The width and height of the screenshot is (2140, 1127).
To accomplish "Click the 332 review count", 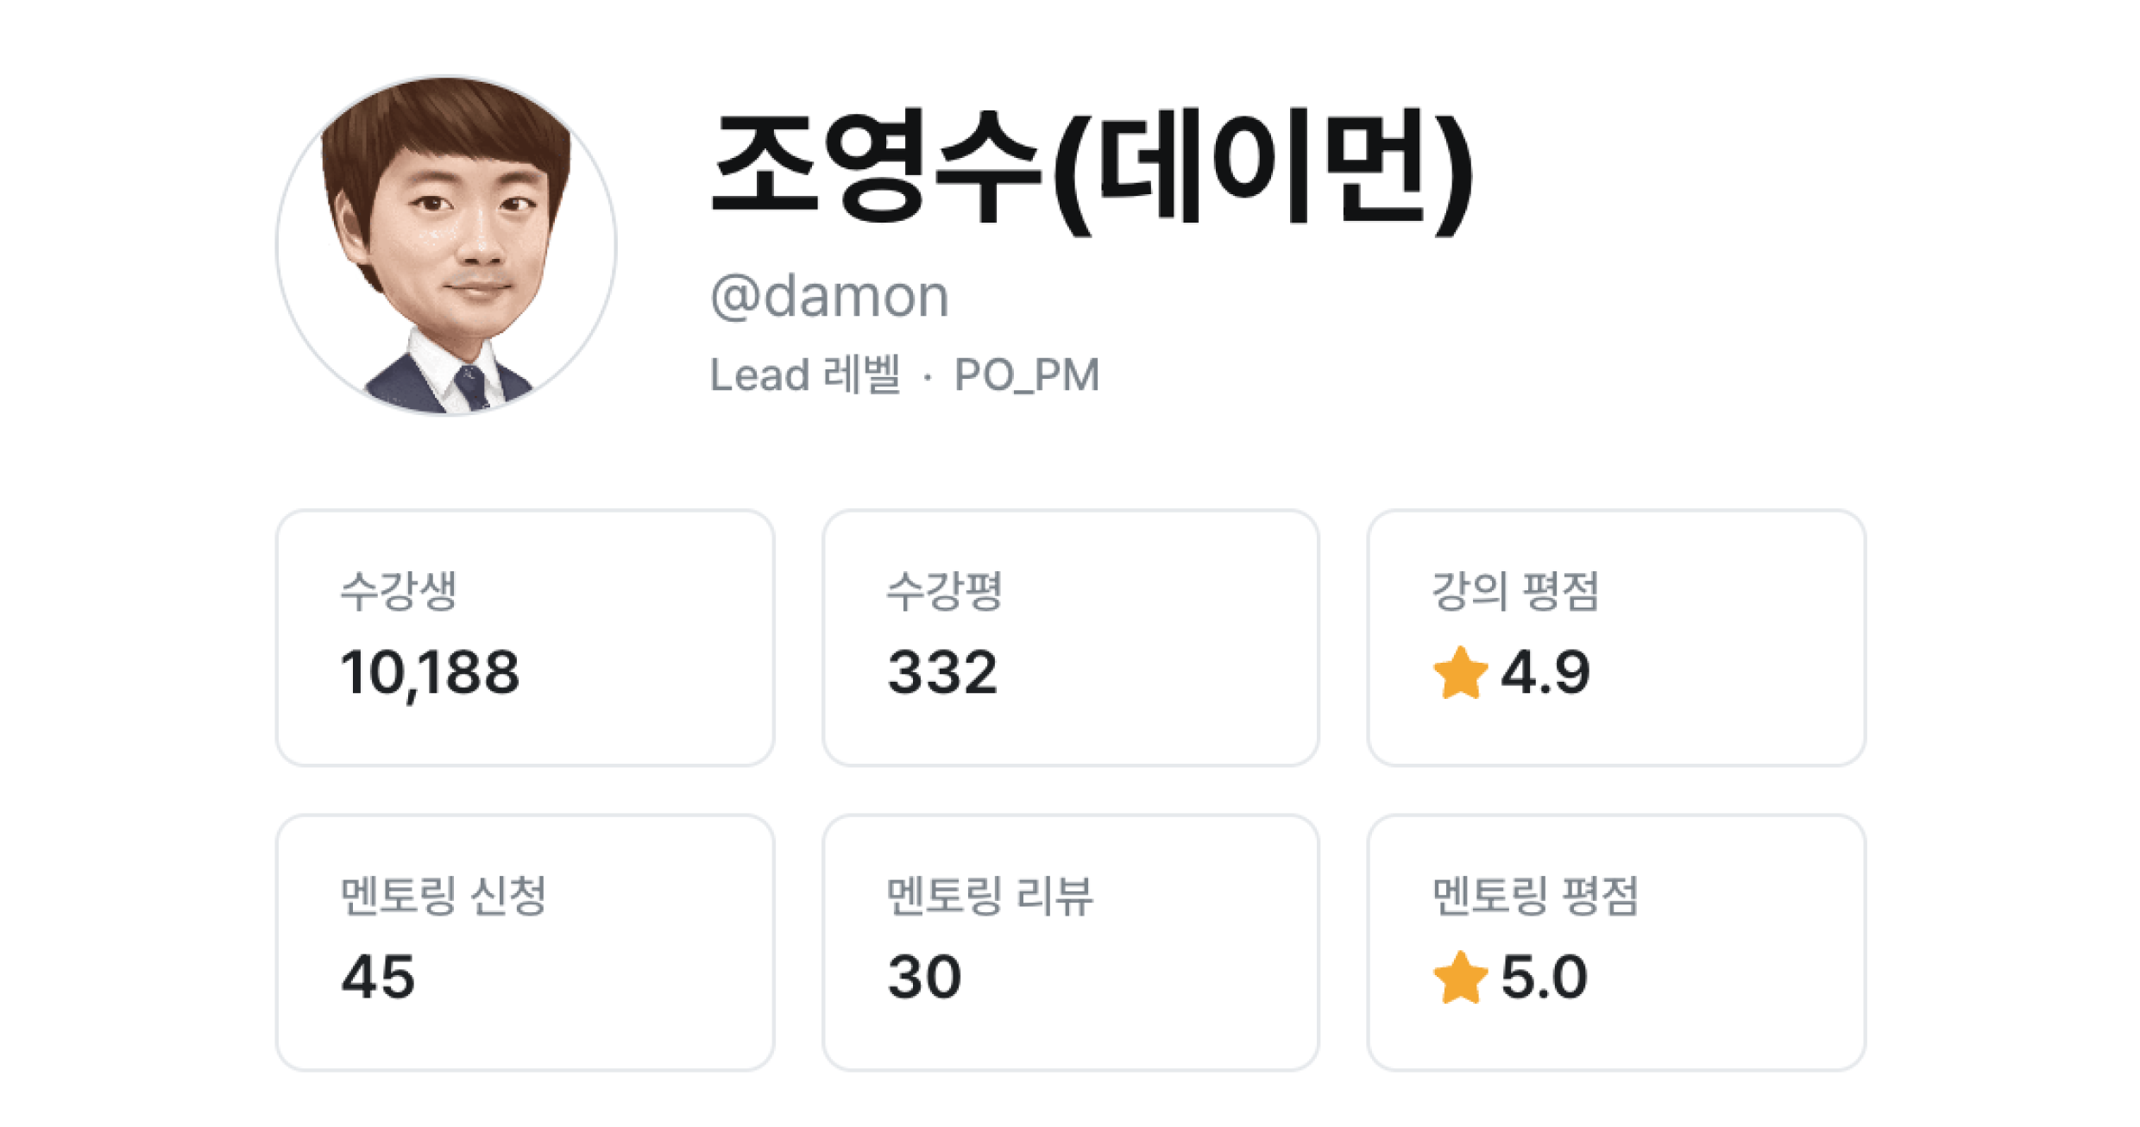I will point(942,673).
